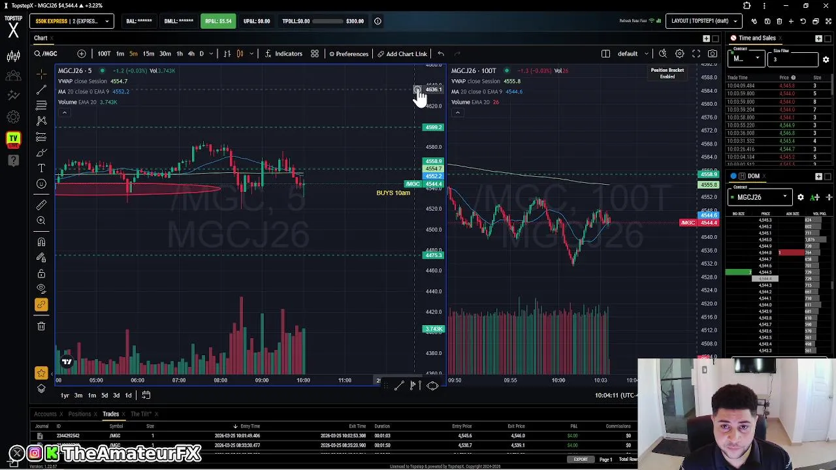
Task: Select the trend line drawing tool
Action: tap(41, 89)
